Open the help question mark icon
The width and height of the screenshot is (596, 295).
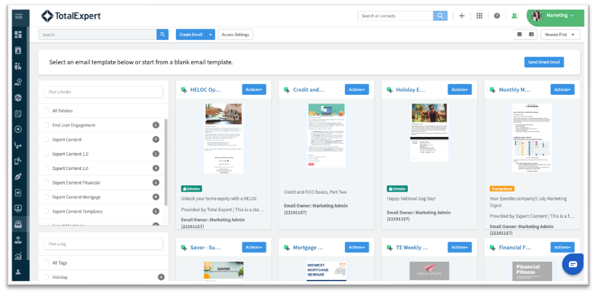click(x=497, y=16)
